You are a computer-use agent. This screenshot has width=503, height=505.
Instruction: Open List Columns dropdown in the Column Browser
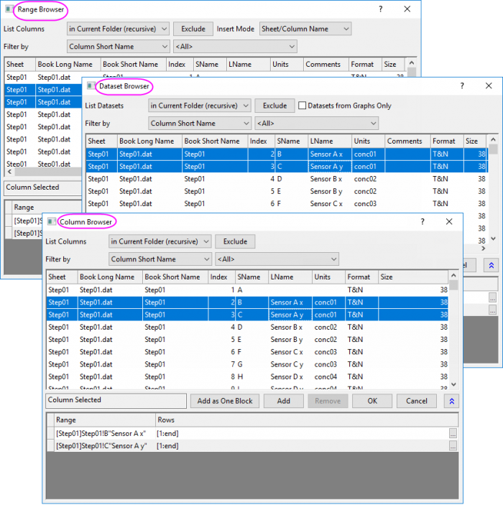(x=160, y=241)
